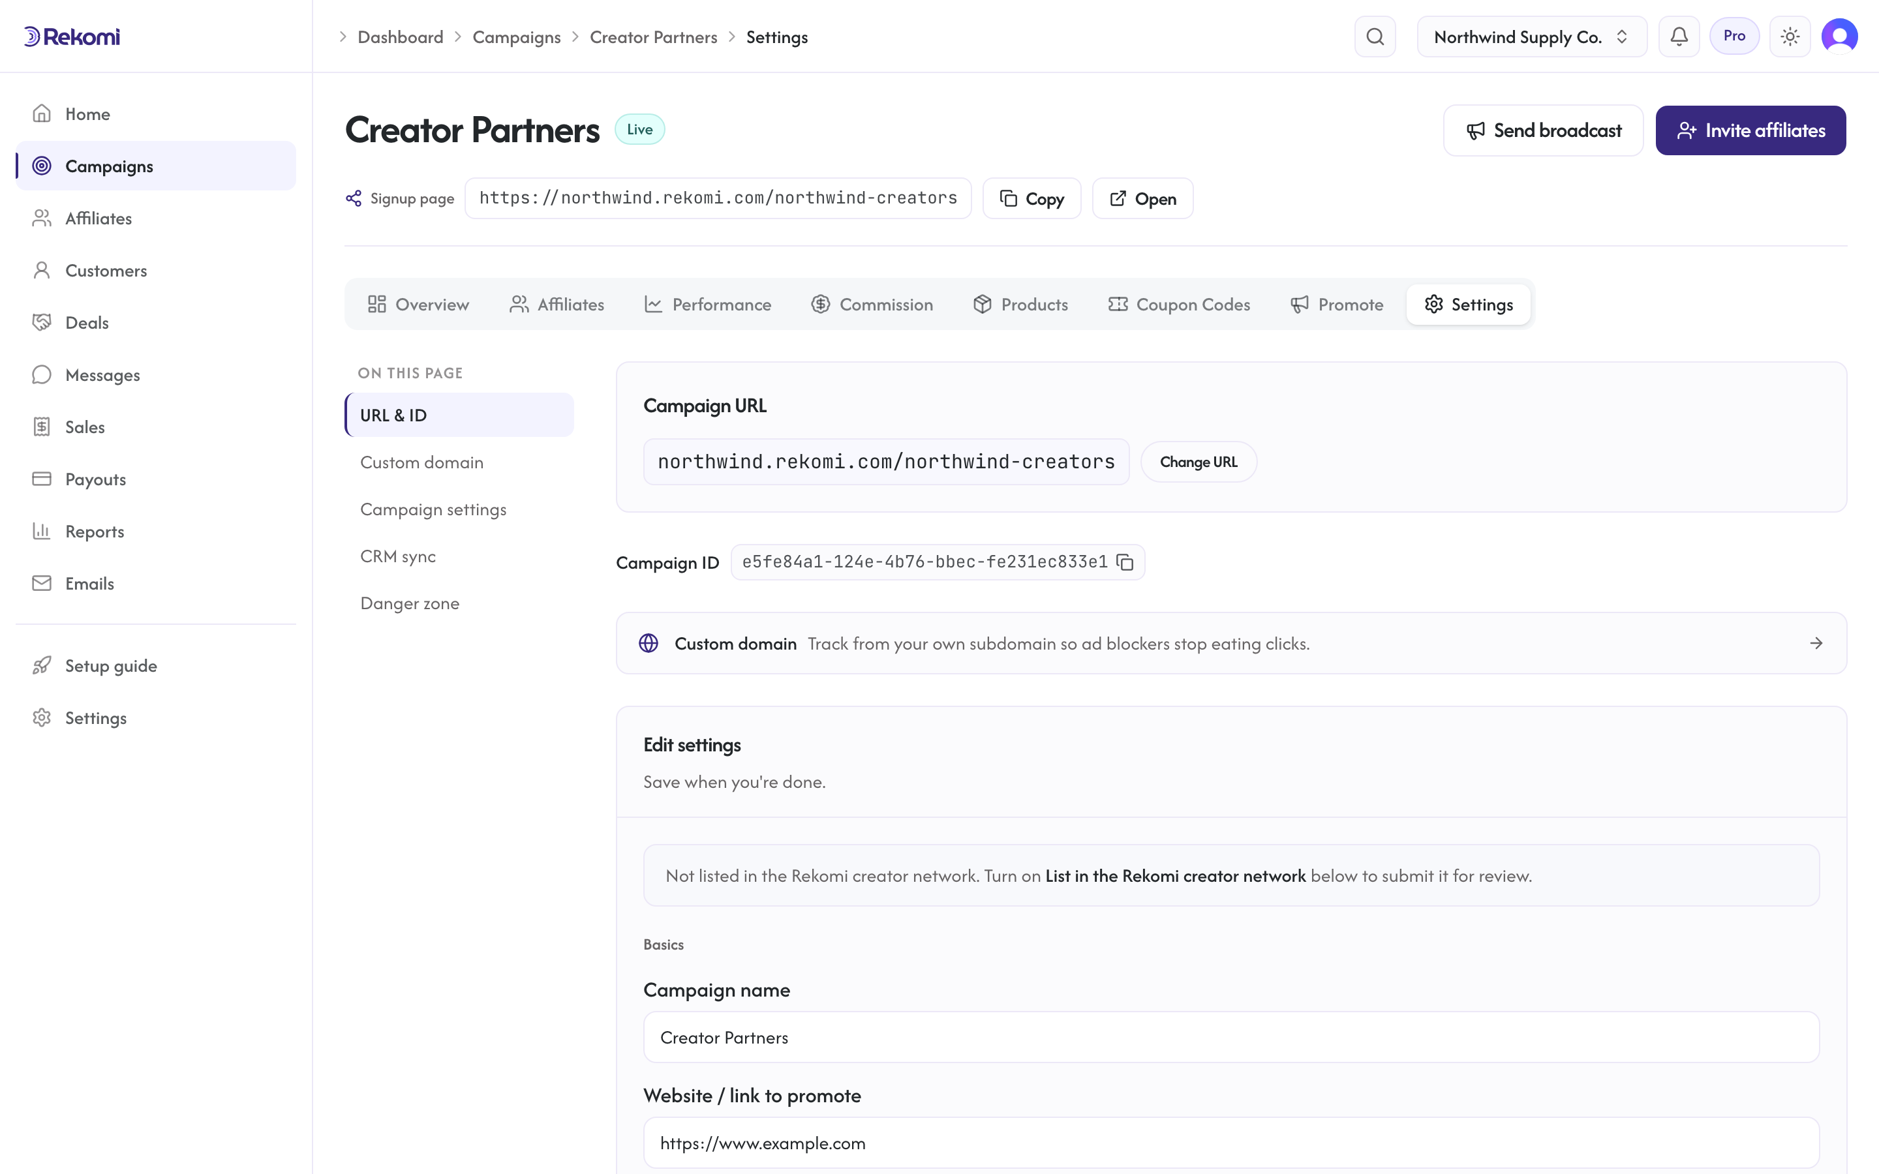Open the search icon in header
The height and width of the screenshot is (1174, 1879).
point(1374,37)
